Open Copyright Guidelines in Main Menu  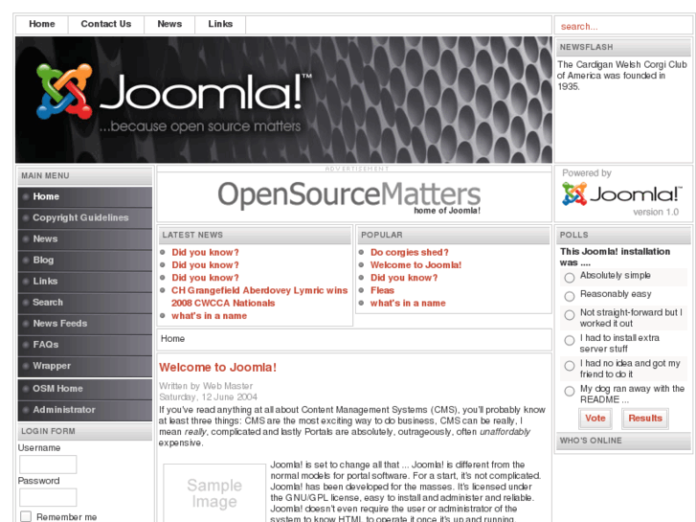[85, 217]
